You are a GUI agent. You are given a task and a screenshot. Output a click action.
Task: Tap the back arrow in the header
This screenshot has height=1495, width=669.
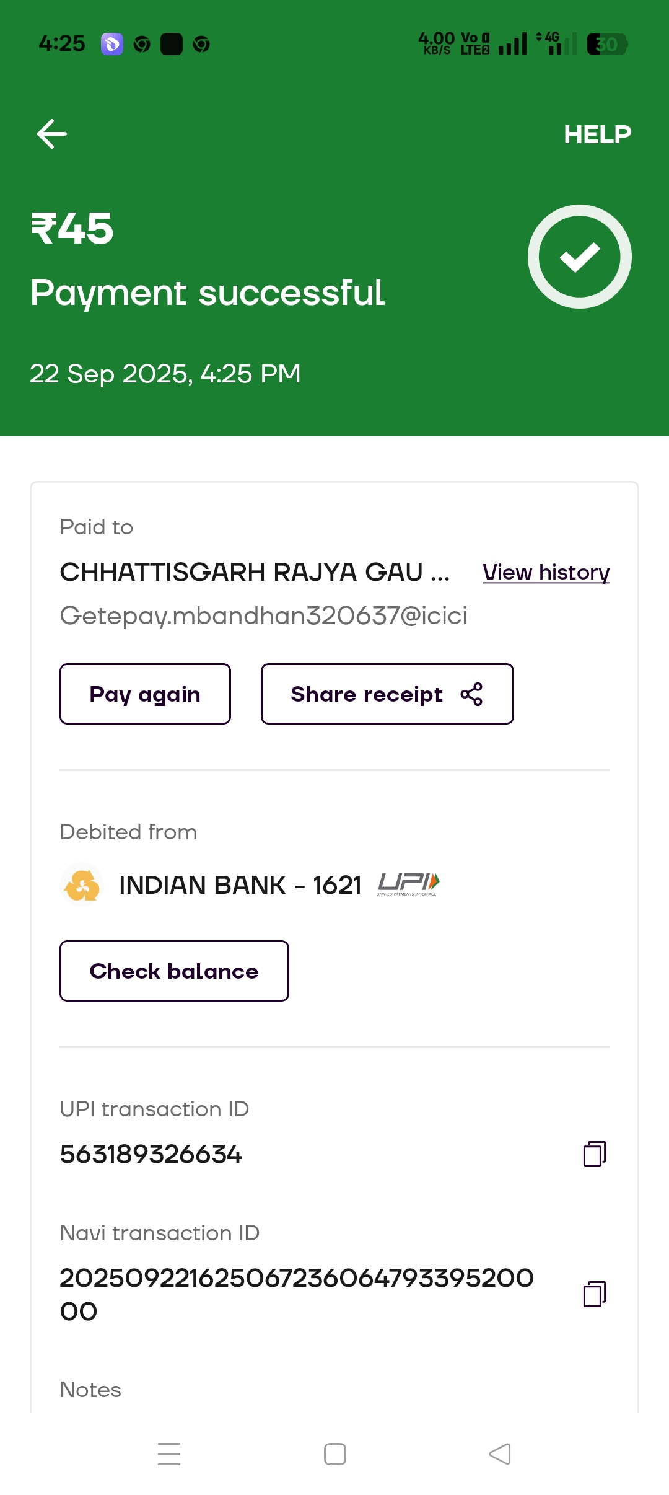(52, 134)
